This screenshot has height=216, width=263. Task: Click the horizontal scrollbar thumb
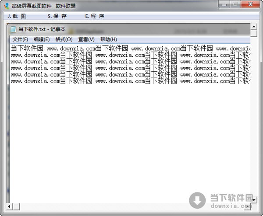click(x=16, y=206)
